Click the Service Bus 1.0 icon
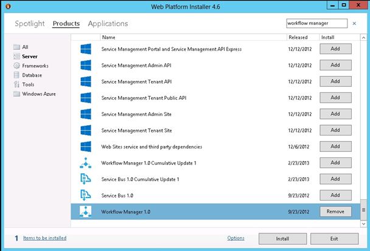 [86, 195]
